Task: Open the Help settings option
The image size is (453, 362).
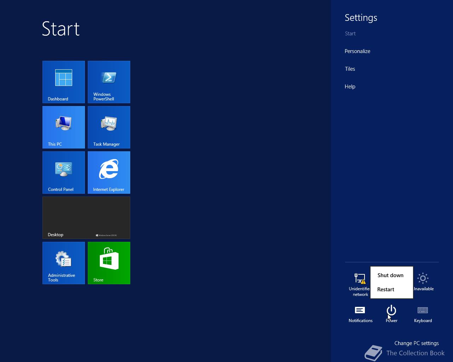Action: tap(350, 87)
